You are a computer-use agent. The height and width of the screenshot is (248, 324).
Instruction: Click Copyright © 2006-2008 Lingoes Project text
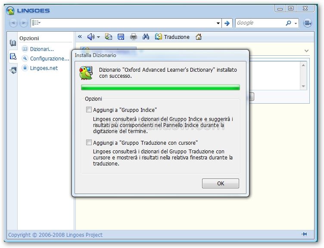[55, 235]
